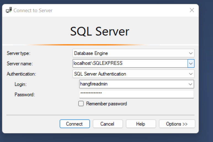Click the Authentication label
The height and width of the screenshot is (142, 213).
coord(21,74)
